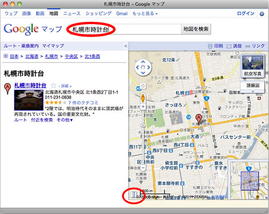Collapse the left panel with « arrow
Viewport: 269px width, 214px height.
(126, 46)
